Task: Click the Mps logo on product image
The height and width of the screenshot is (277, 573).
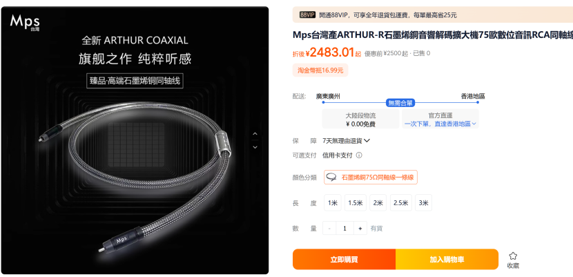Action: pyautogui.click(x=25, y=21)
